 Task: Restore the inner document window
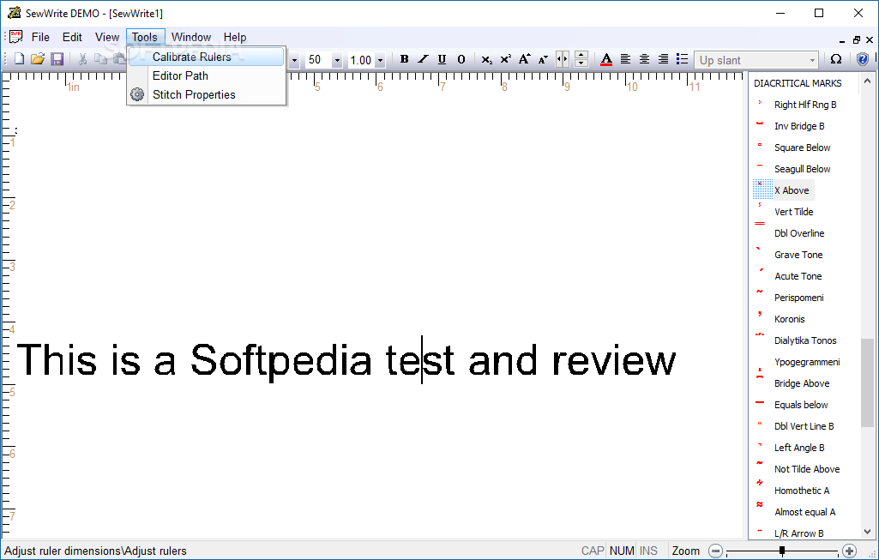856,39
